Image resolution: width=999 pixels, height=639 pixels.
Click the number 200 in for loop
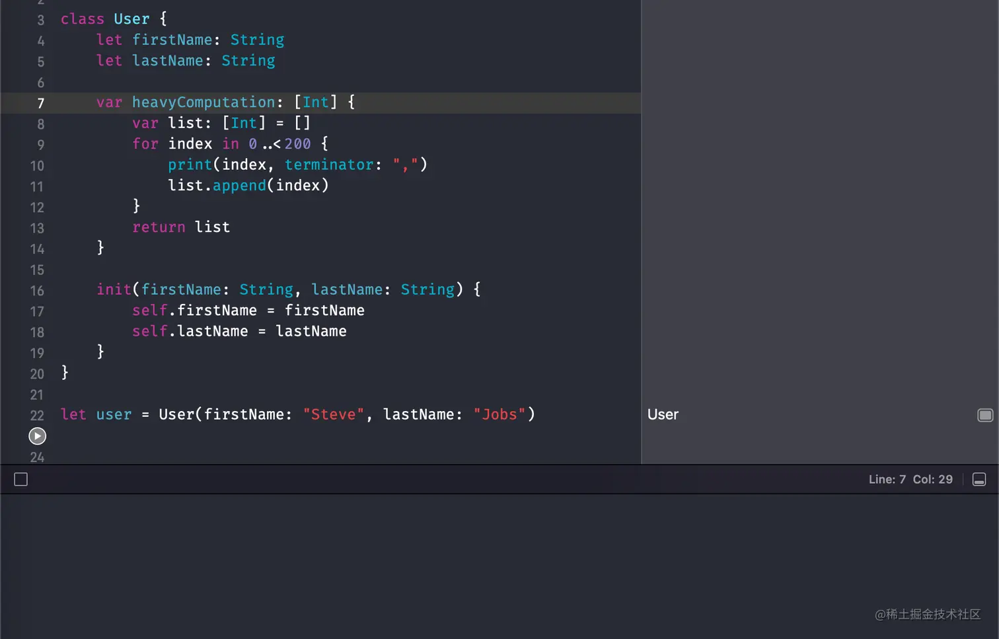(297, 144)
